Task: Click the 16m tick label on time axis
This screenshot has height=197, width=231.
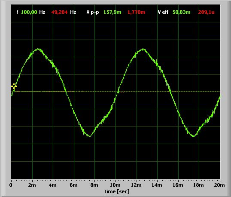Action: coord(178,185)
